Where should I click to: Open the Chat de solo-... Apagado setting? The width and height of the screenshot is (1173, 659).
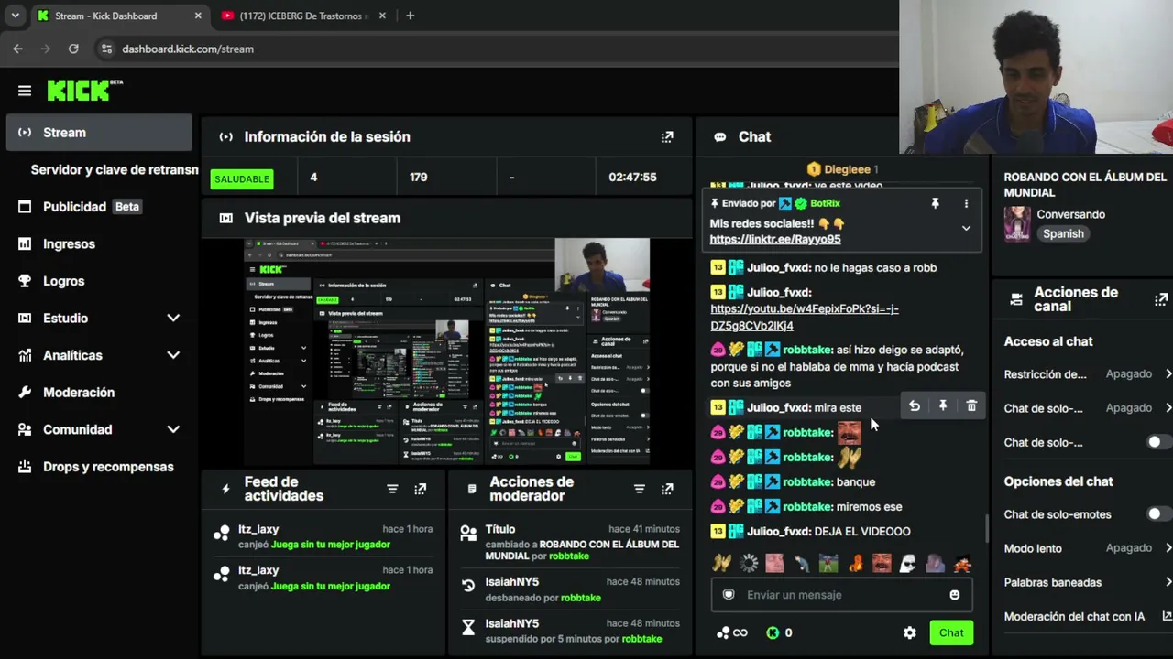pyautogui.click(x=1088, y=408)
